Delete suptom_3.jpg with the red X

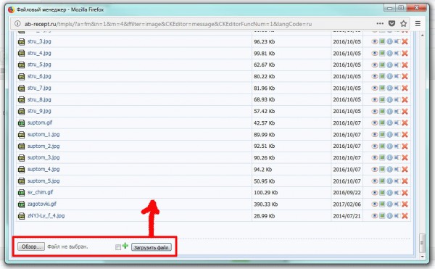(405, 157)
